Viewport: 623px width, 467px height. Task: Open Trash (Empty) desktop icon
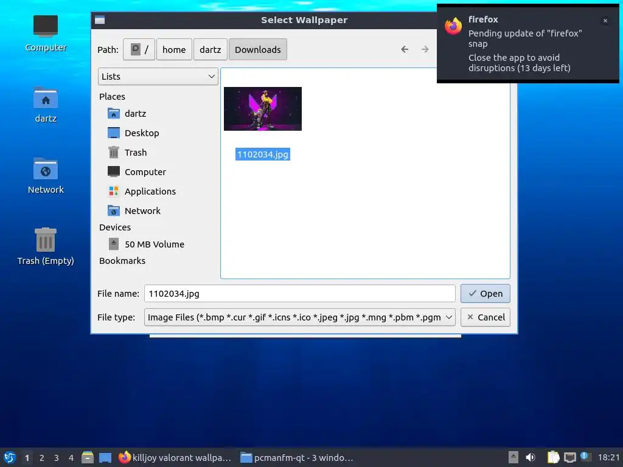point(46,247)
